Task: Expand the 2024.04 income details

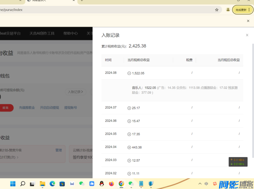Action: coord(130,147)
